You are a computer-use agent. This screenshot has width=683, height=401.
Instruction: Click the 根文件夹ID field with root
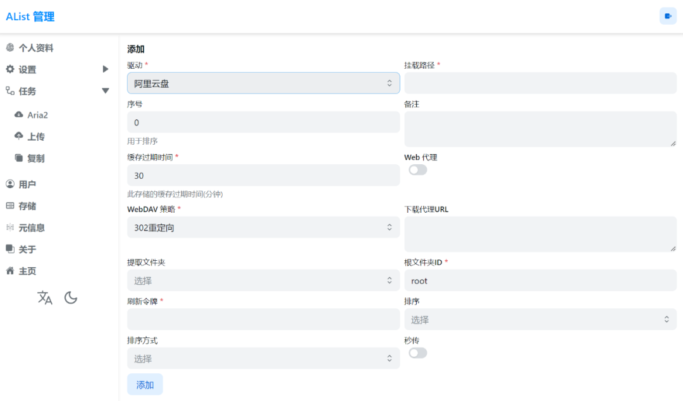tap(541, 280)
